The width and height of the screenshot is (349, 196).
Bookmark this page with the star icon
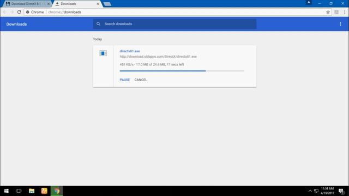328,12
